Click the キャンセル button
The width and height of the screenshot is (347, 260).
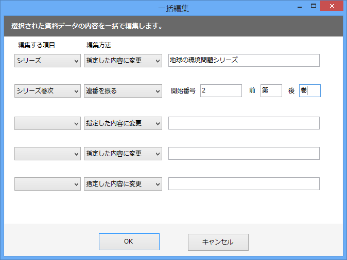pos(218,242)
